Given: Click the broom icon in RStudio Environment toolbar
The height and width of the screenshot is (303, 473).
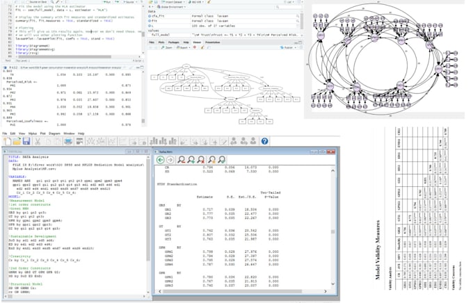Looking at the screenshot, I should pos(209,2).
